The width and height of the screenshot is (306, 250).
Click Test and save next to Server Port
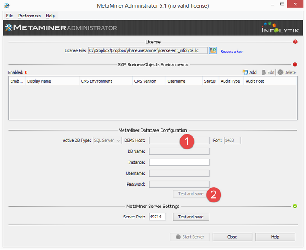(x=191, y=217)
